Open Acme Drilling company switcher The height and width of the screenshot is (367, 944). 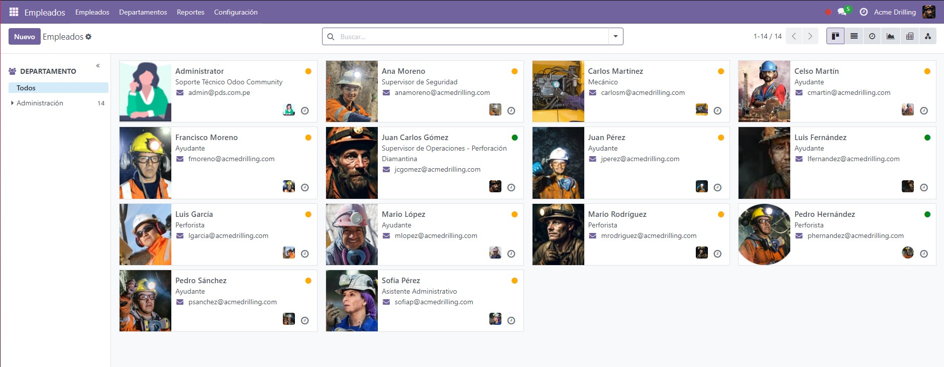(x=895, y=12)
